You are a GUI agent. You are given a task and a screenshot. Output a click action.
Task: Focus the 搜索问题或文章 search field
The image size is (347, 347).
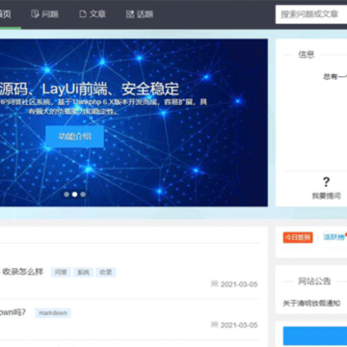[311, 14]
